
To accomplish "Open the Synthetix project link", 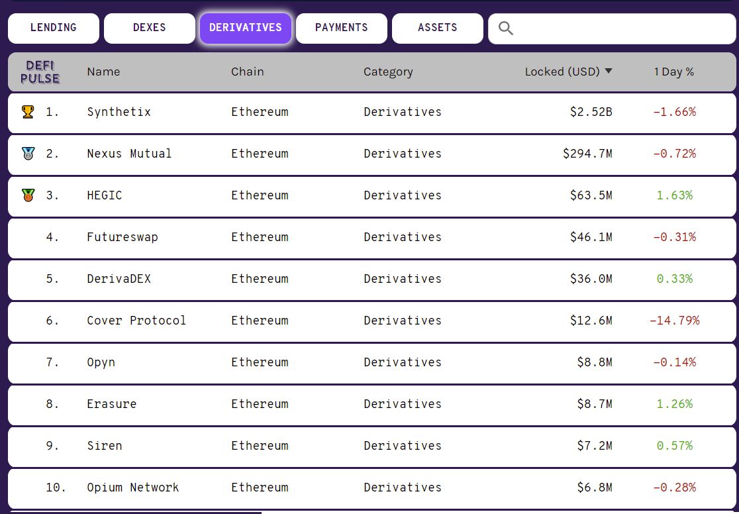I will coord(119,112).
